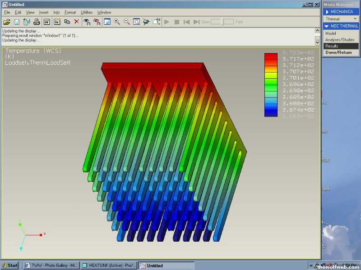
Task: Expand the MECHANICA menu section
Action: pos(341,12)
